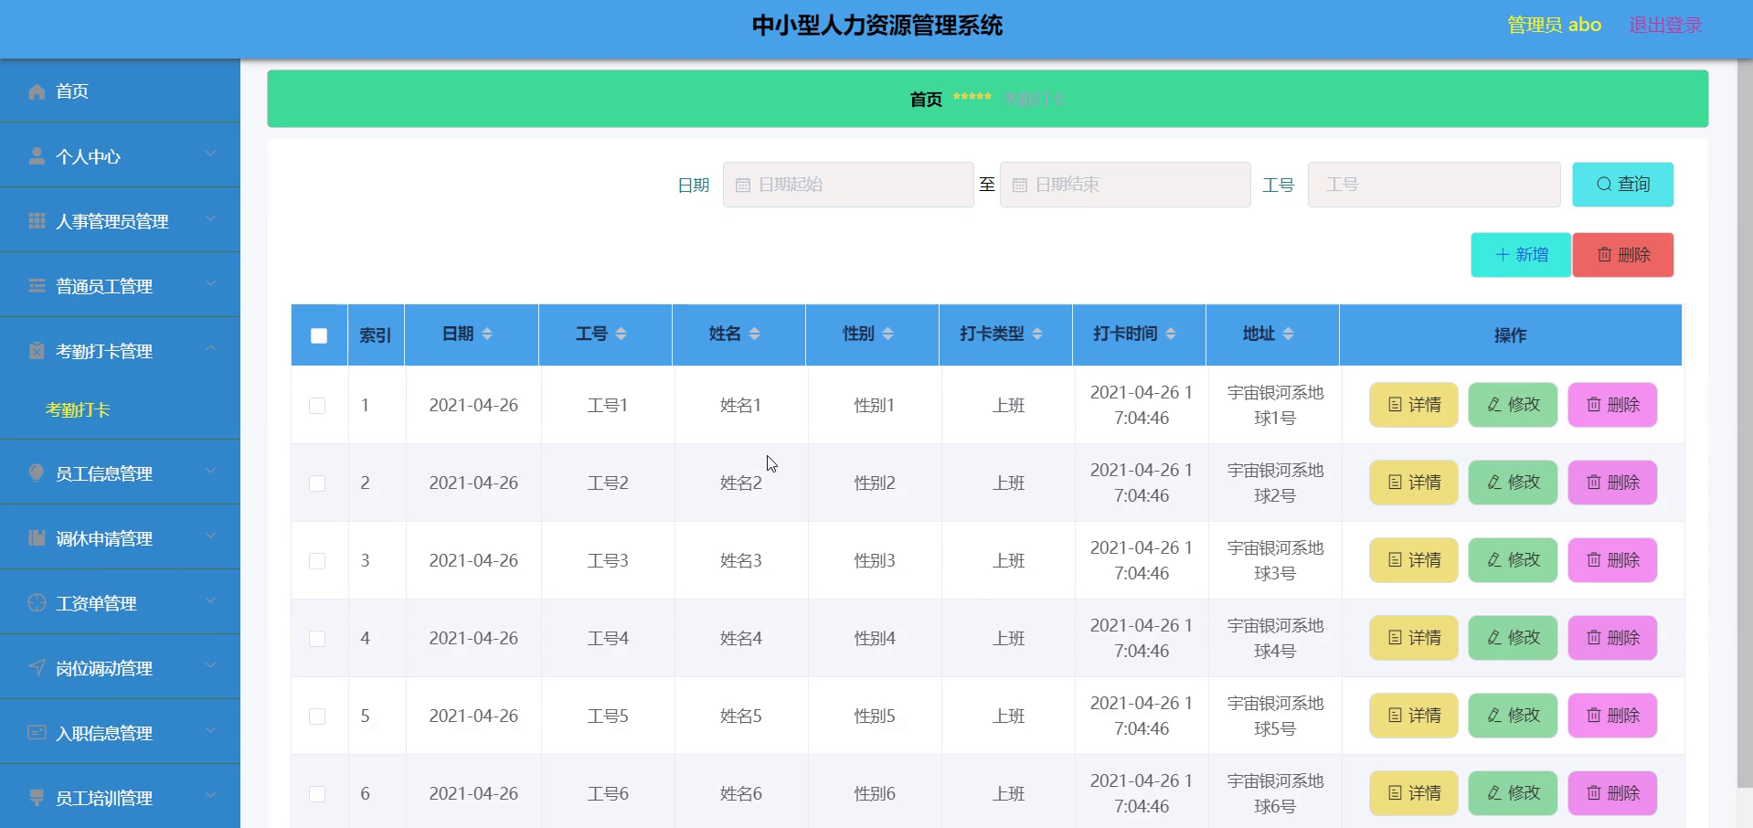
Task: Click 修改 for row 工号6
Action: coord(1513,793)
